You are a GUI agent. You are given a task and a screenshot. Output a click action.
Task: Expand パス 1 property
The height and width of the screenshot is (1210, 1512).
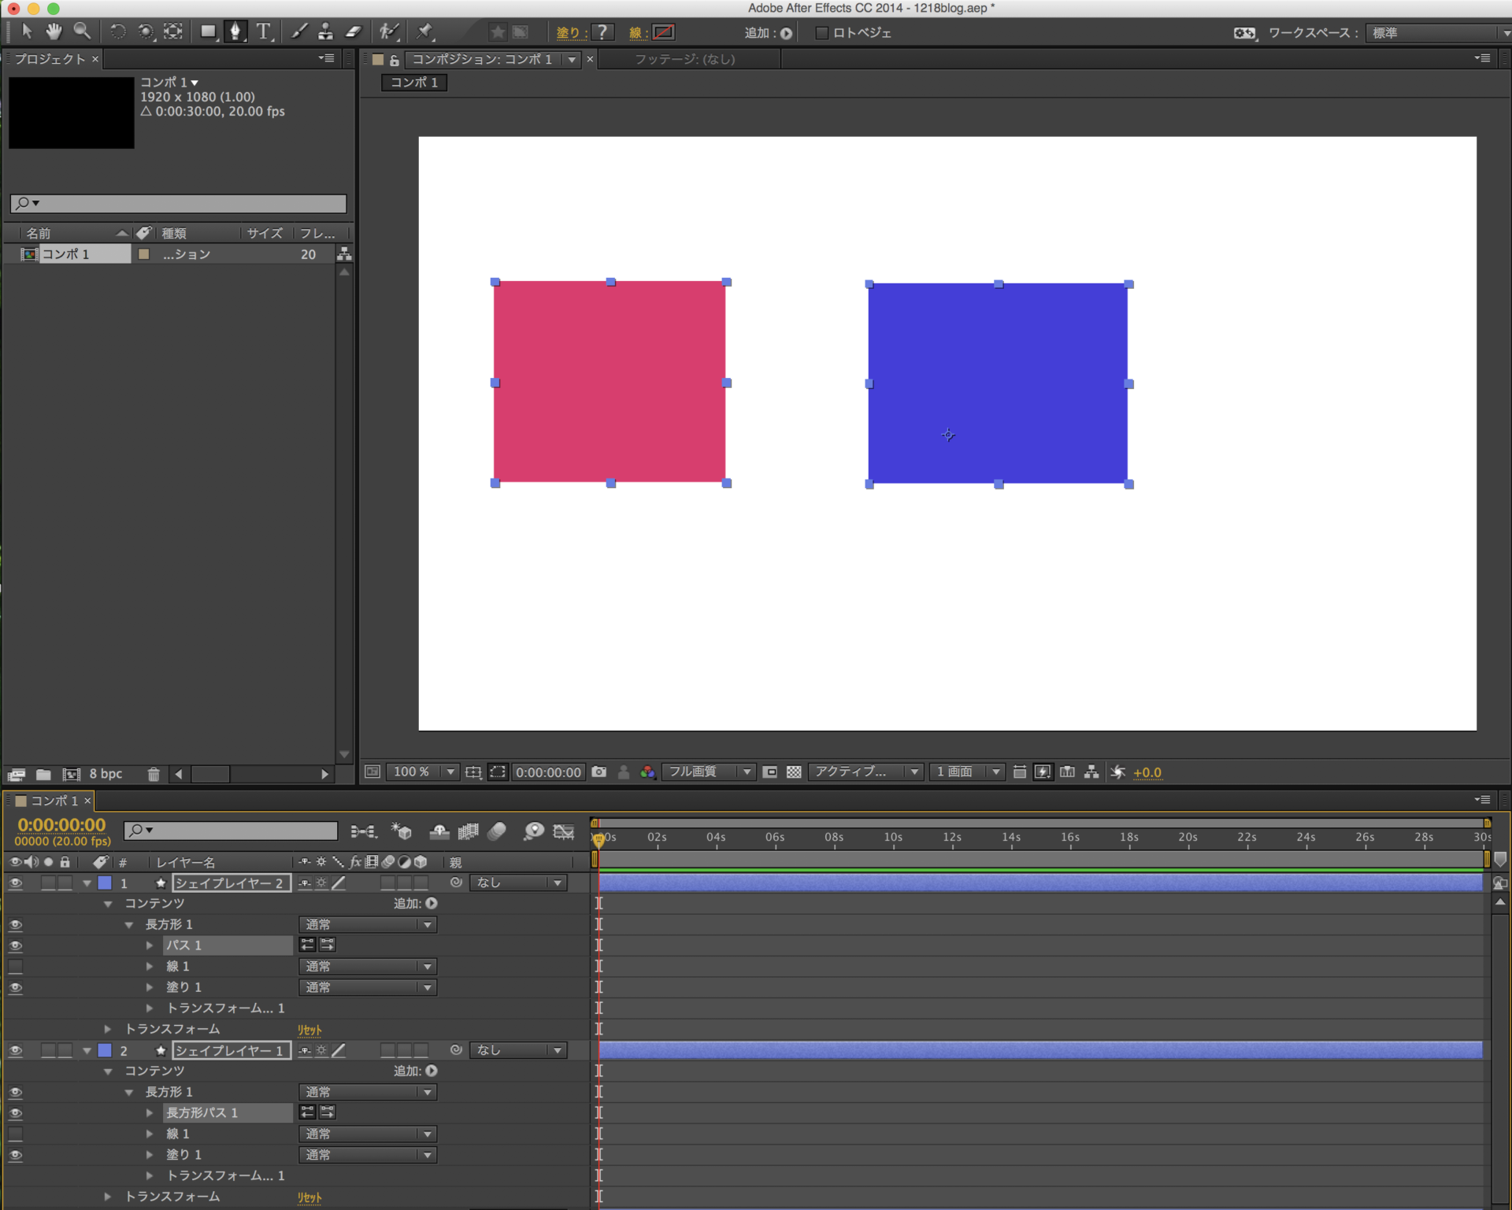pyautogui.click(x=150, y=945)
